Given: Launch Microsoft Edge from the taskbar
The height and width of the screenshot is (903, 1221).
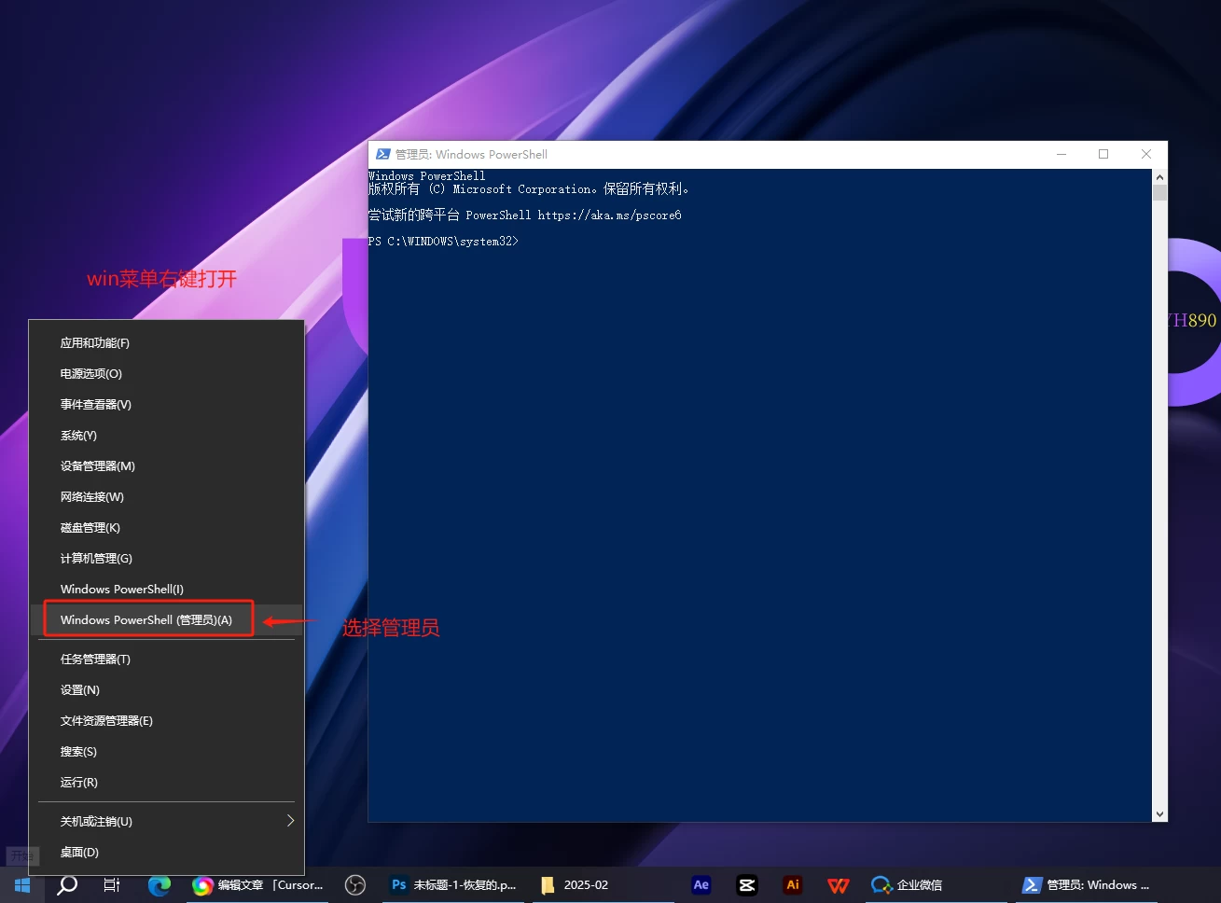Looking at the screenshot, I should tap(160, 885).
